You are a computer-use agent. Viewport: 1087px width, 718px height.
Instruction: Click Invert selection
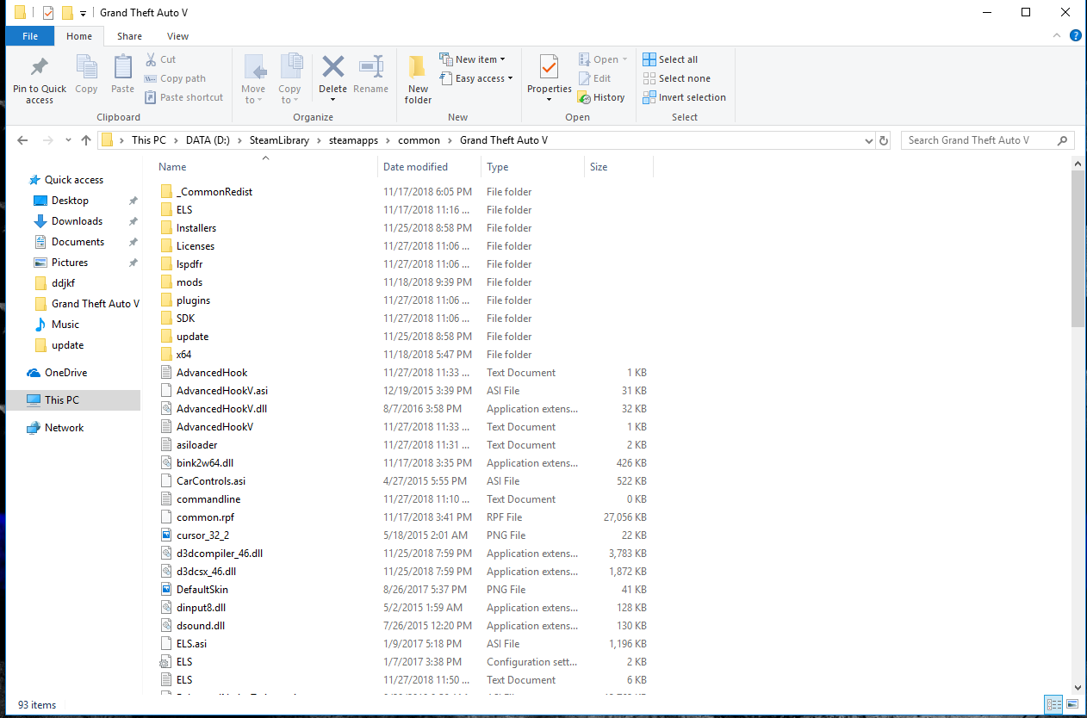coord(685,97)
